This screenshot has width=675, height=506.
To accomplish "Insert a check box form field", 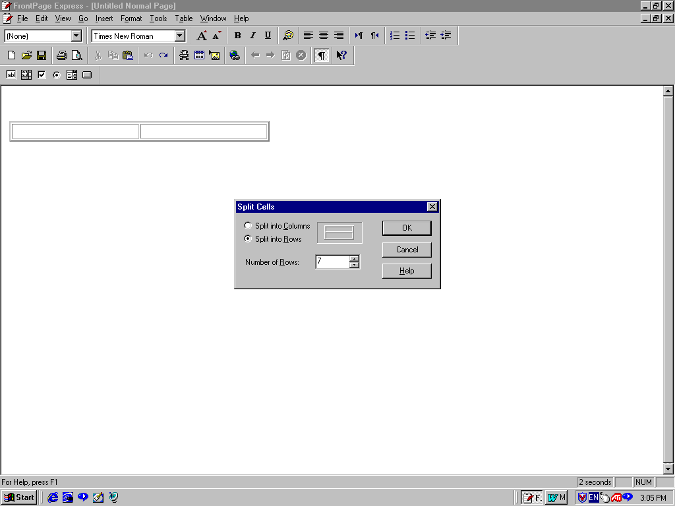I will click(42, 75).
